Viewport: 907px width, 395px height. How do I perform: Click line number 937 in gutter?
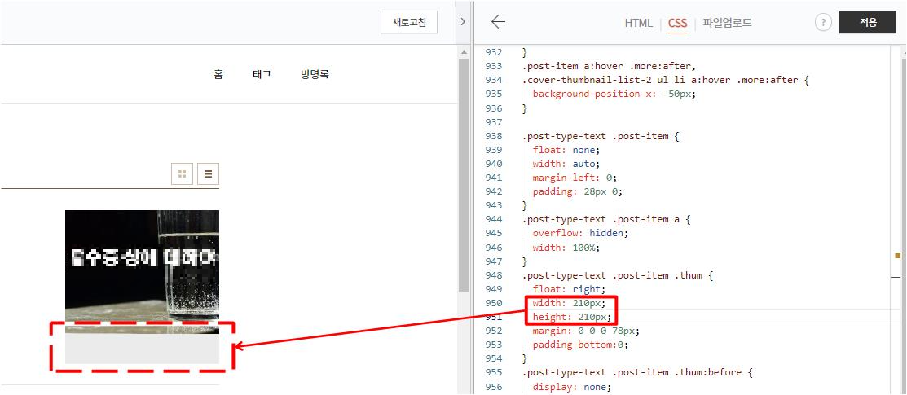(493, 123)
